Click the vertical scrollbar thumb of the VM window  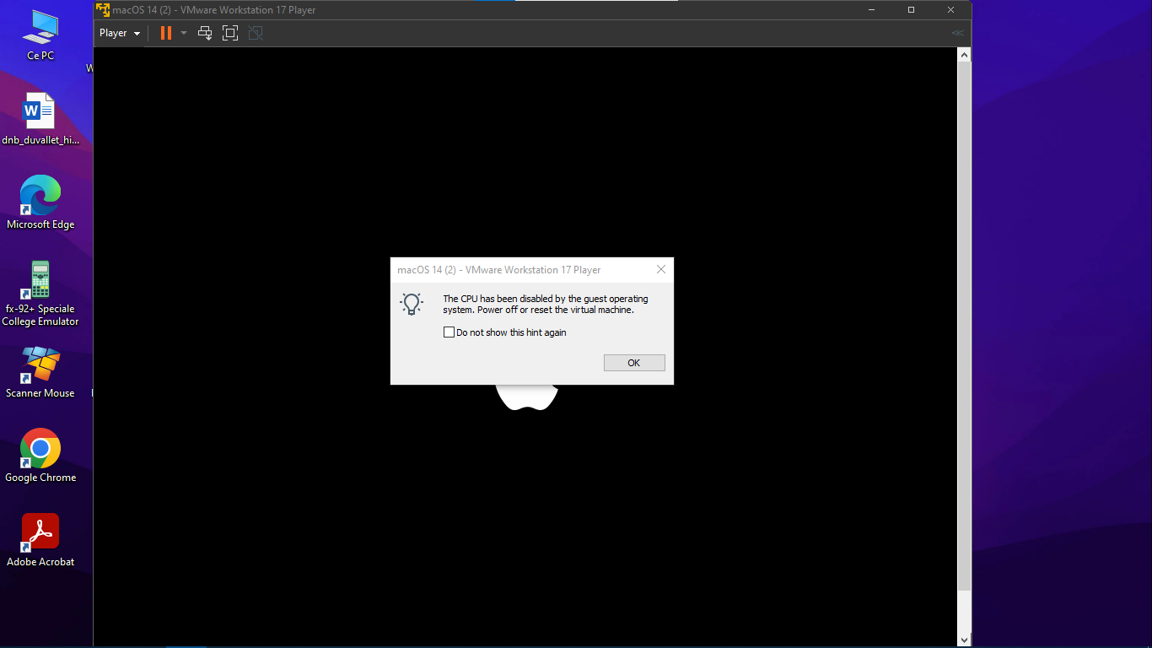click(x=965, y=326)
